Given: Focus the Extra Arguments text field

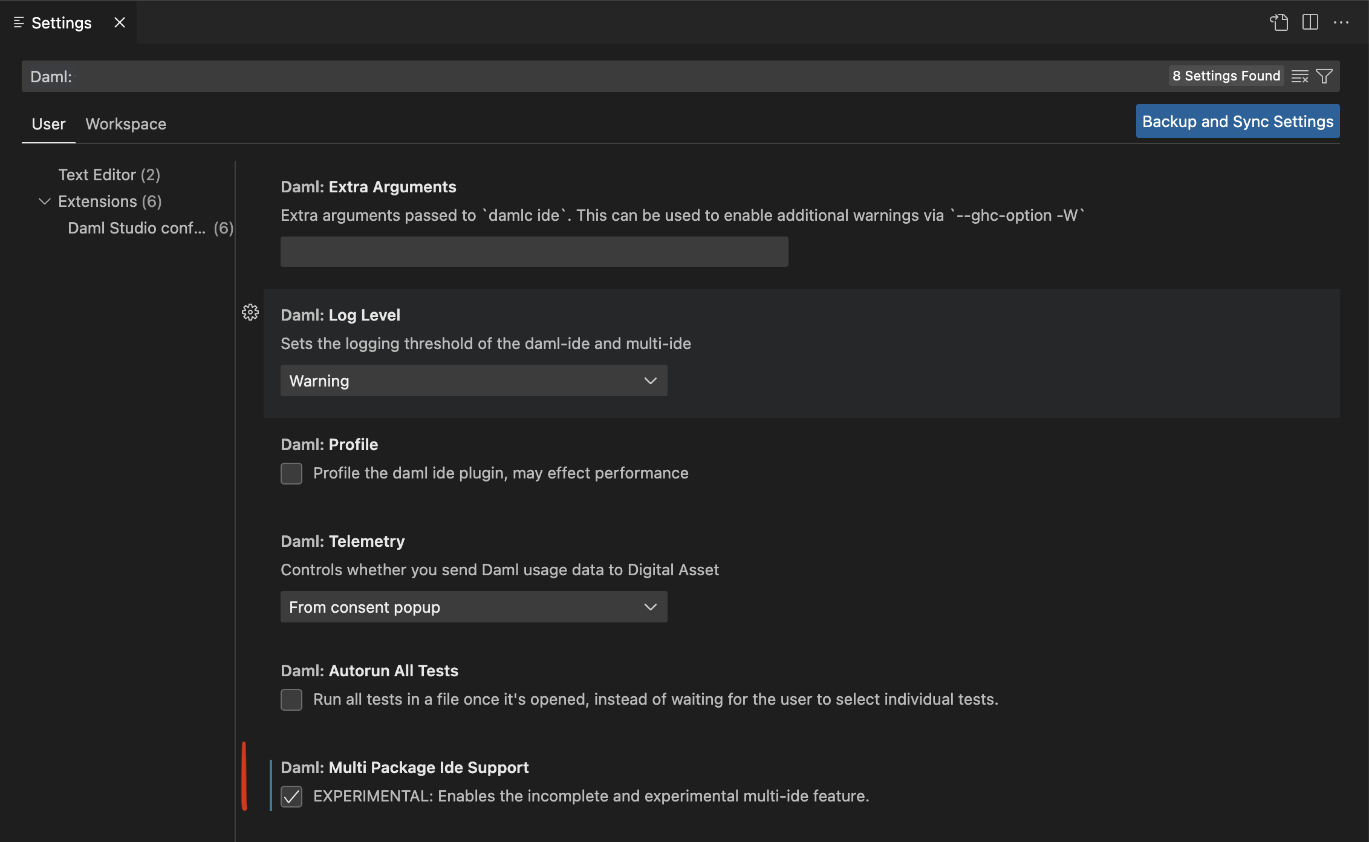Looking at the screenshot, I should pos(535,252).
